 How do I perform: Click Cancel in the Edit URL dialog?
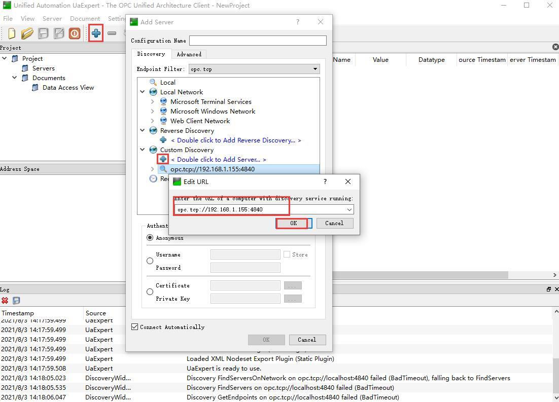pos(334,223)
